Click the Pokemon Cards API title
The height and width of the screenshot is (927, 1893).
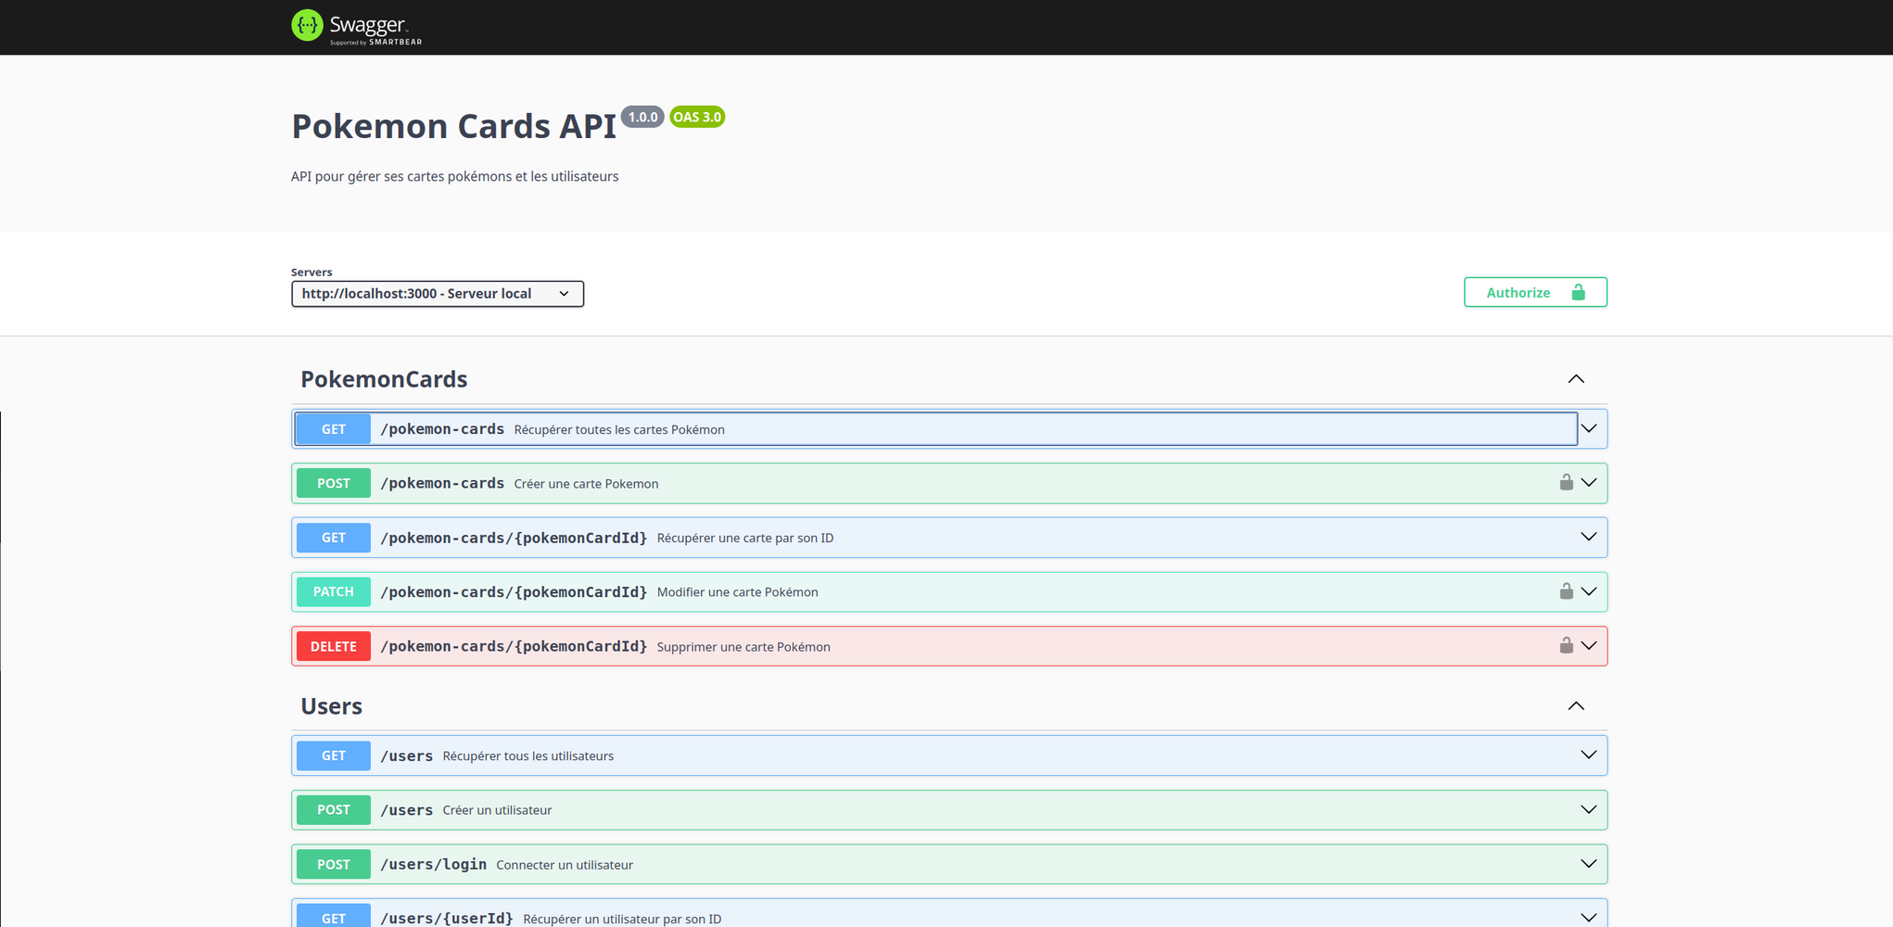[453, 126]
